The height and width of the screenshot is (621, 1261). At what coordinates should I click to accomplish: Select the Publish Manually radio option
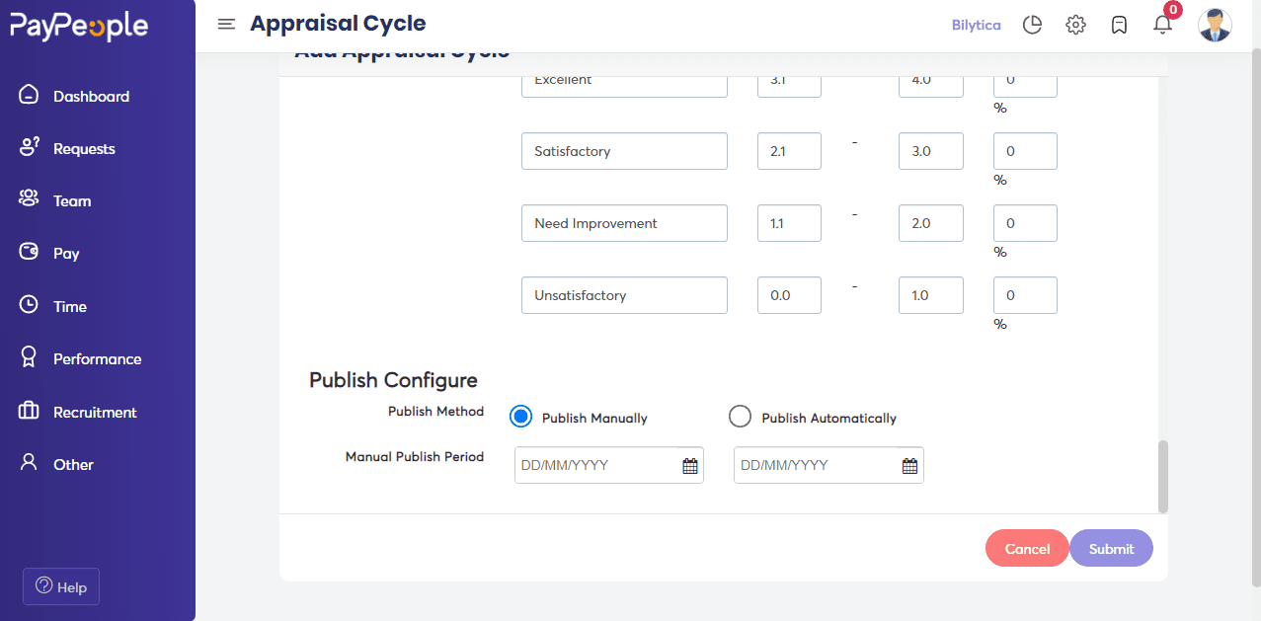[x=520, y=417]
